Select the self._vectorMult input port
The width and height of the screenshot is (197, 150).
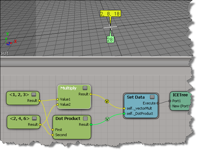124,108
